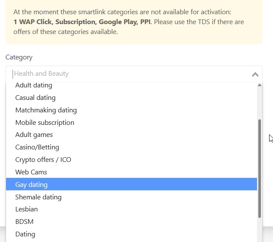
Task: Pick Crypto offers / ICO option
Action: 43,160
